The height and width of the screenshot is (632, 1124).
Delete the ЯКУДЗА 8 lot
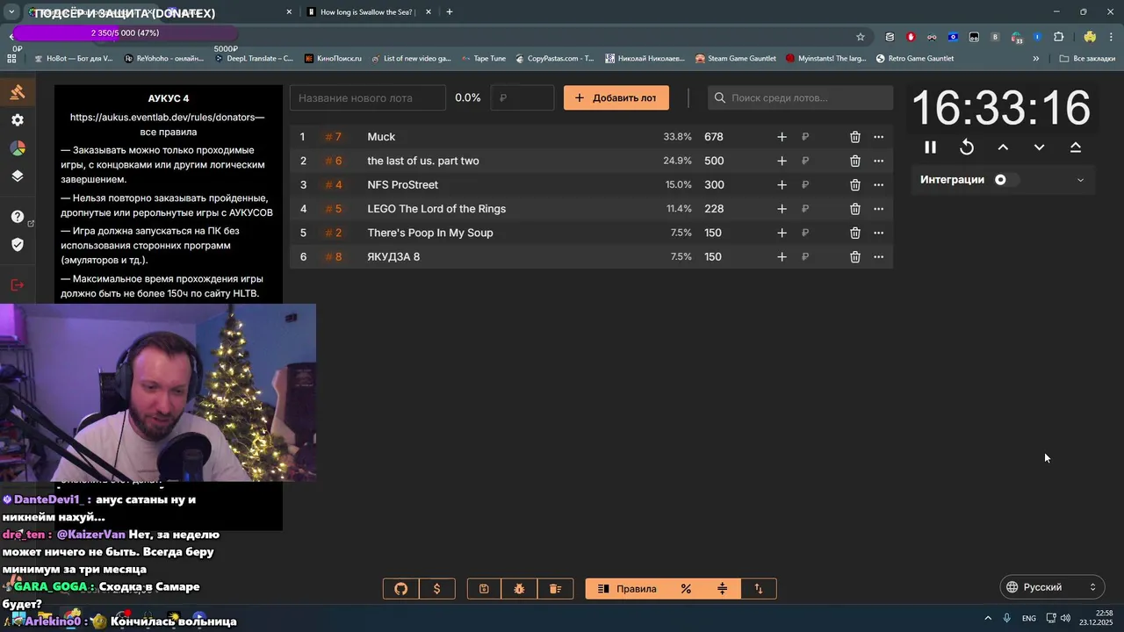pos(854,257)
